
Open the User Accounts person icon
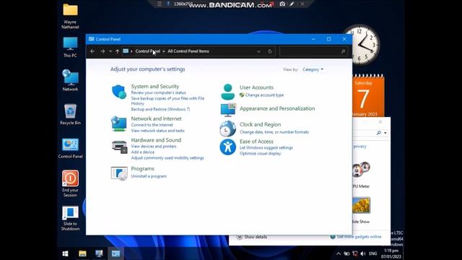(228, 92)
